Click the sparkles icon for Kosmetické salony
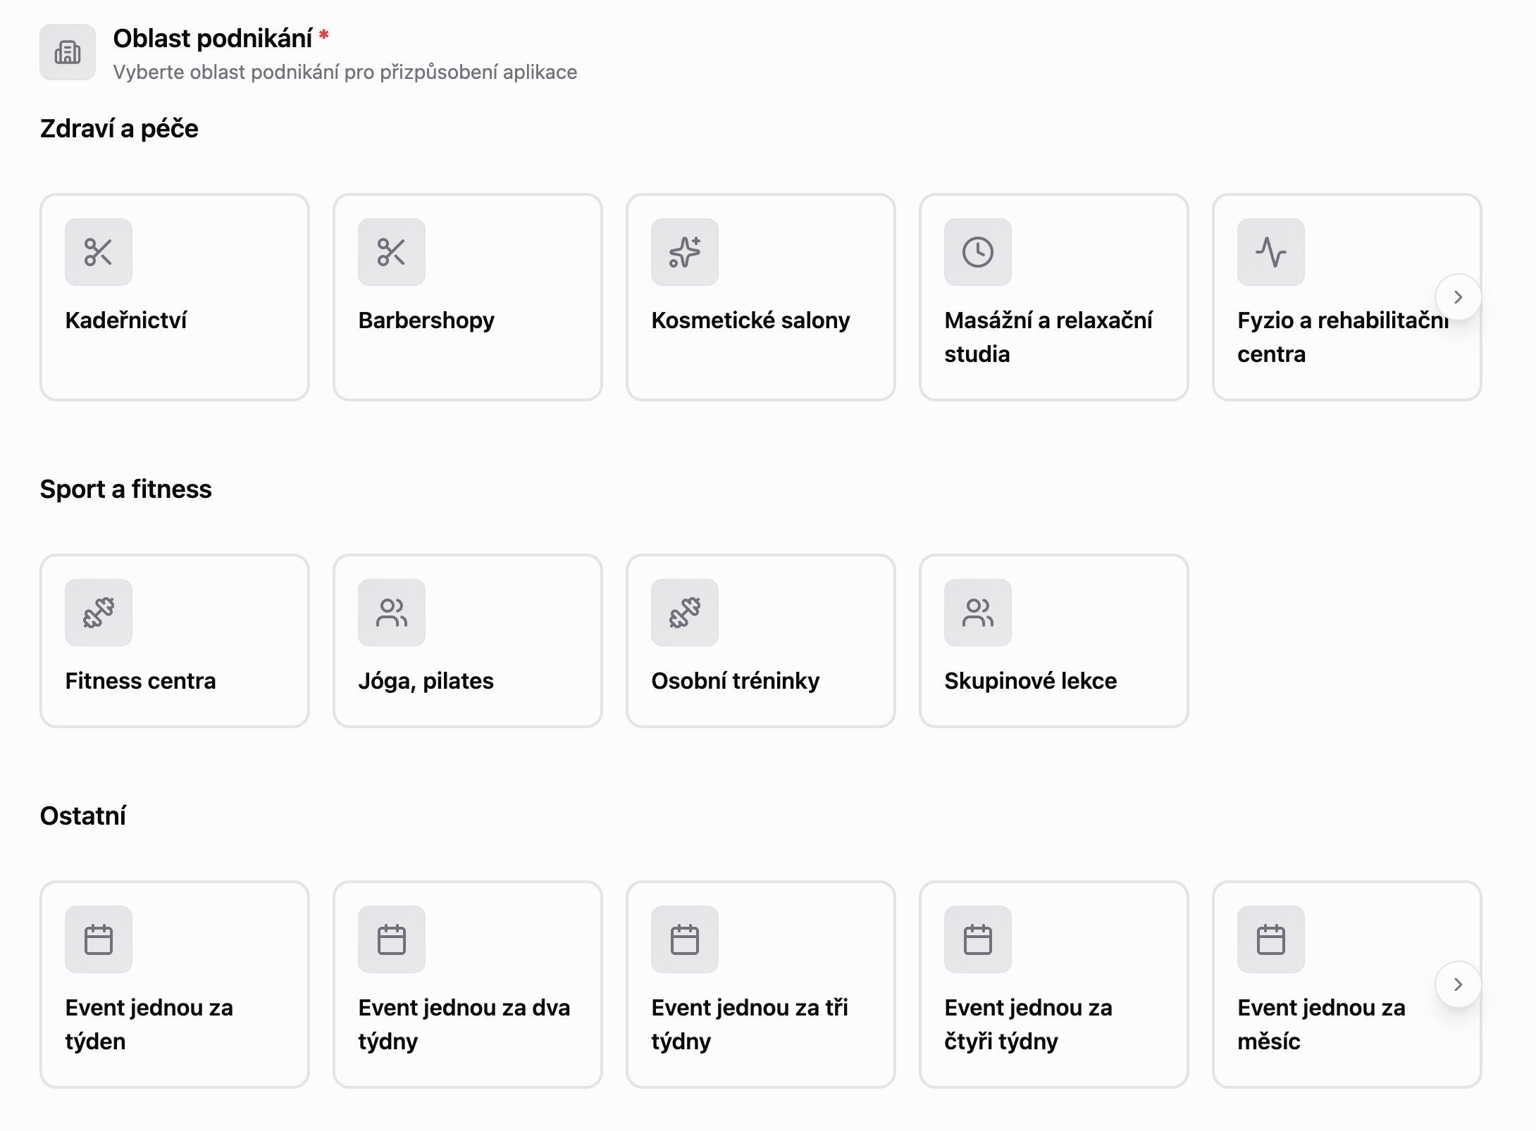This screenshot has width=1536, height=1131. pos(685,252)
